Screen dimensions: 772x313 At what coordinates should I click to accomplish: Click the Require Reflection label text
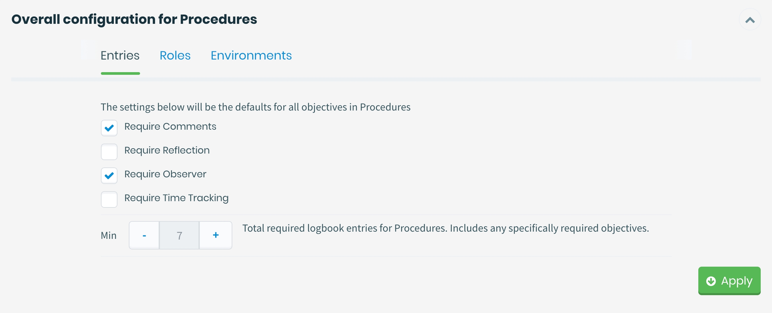[x=167, y=150]
